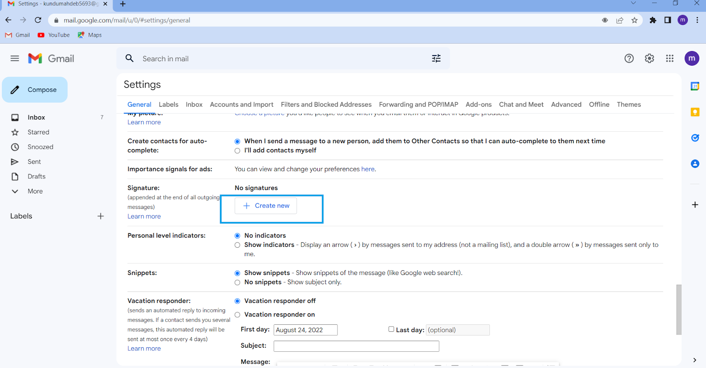The width and height of the screenshot is (706, 368).
Task: Open Google Calendar side panel icon
Action: 695,86
